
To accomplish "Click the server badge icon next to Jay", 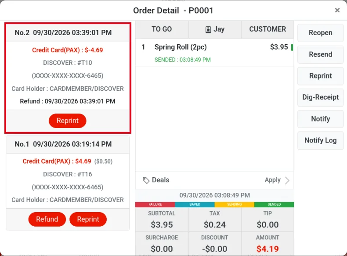I will 208,30.
